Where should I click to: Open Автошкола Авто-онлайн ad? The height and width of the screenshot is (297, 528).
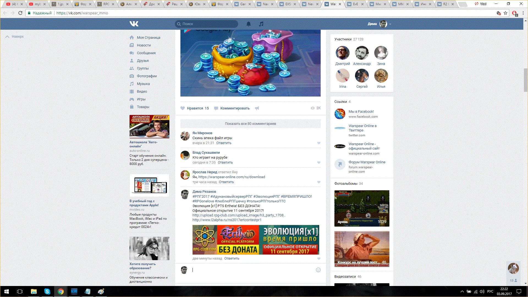[x=149, y=127]
